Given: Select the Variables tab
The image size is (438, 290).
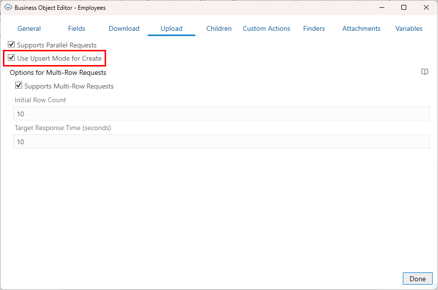Looking at the screenshot, I should [409, 28].
